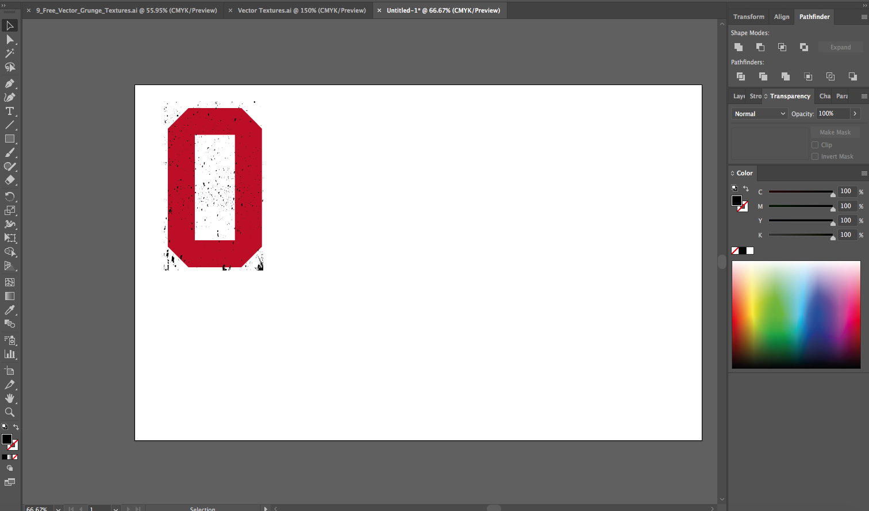Screen dimensions: 869x511
Task: Select the Magic Wand tool
Action: click(x=10, y=53)
